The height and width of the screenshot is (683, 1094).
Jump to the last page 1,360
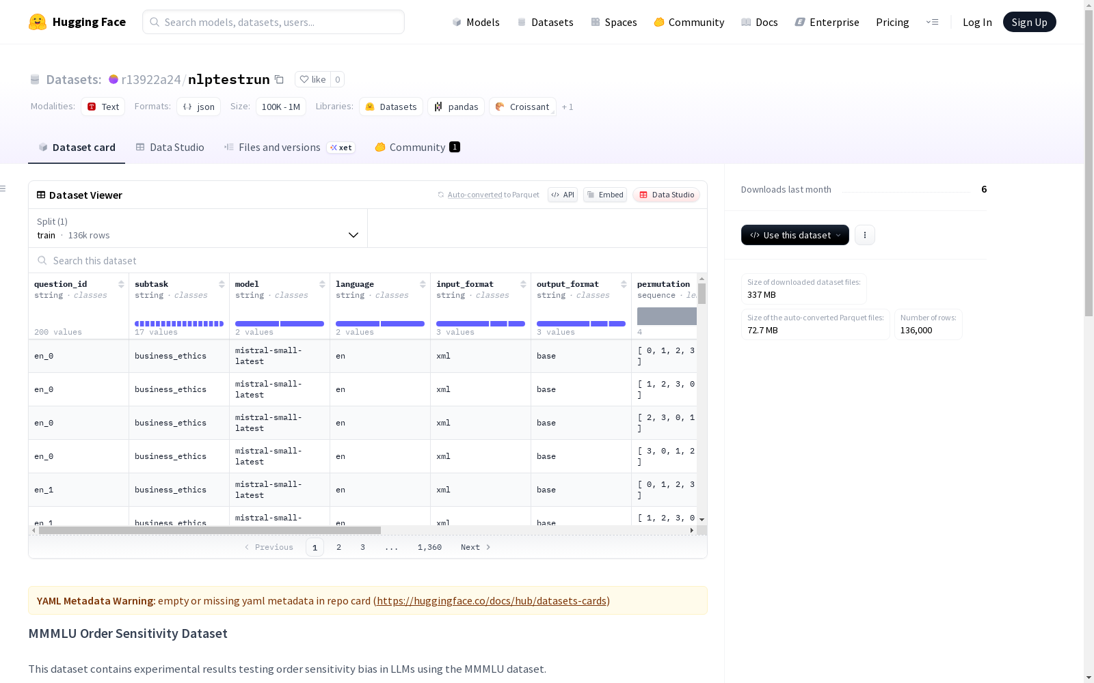(x=429, y=547)
